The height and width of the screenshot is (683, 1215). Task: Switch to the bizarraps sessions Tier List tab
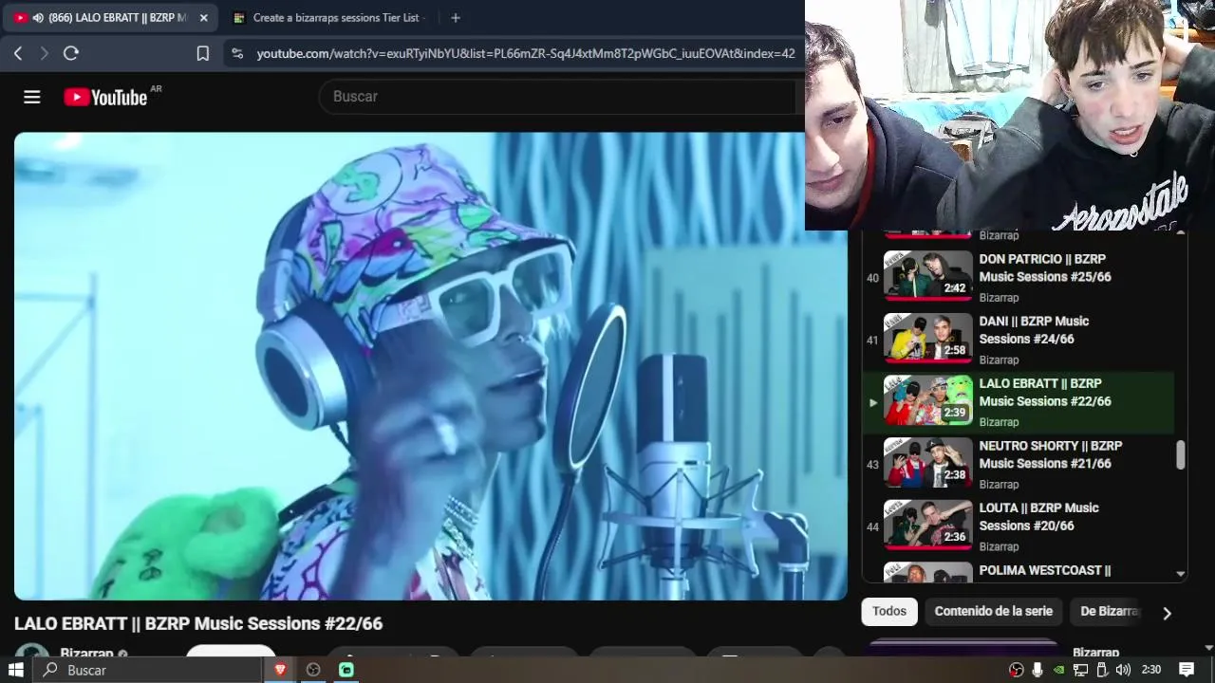pyautogui.click(x=330, y=17)
